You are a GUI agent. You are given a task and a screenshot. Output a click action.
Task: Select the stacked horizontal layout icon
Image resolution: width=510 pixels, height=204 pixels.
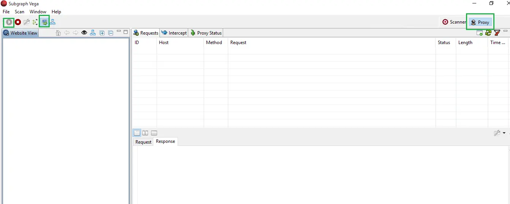point(154,133)
